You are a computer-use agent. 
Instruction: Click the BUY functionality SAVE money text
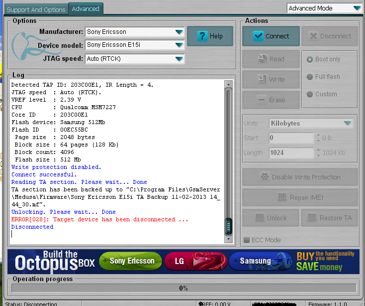[x=325, y=261]
